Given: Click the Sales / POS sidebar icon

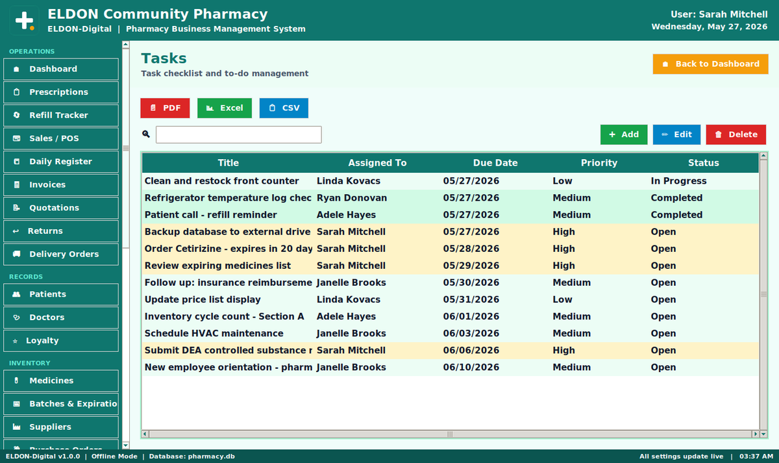Looking at the screenshot, I should [16, 138].
